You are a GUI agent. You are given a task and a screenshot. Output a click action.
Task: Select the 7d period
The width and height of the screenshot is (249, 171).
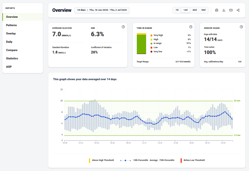177,10
